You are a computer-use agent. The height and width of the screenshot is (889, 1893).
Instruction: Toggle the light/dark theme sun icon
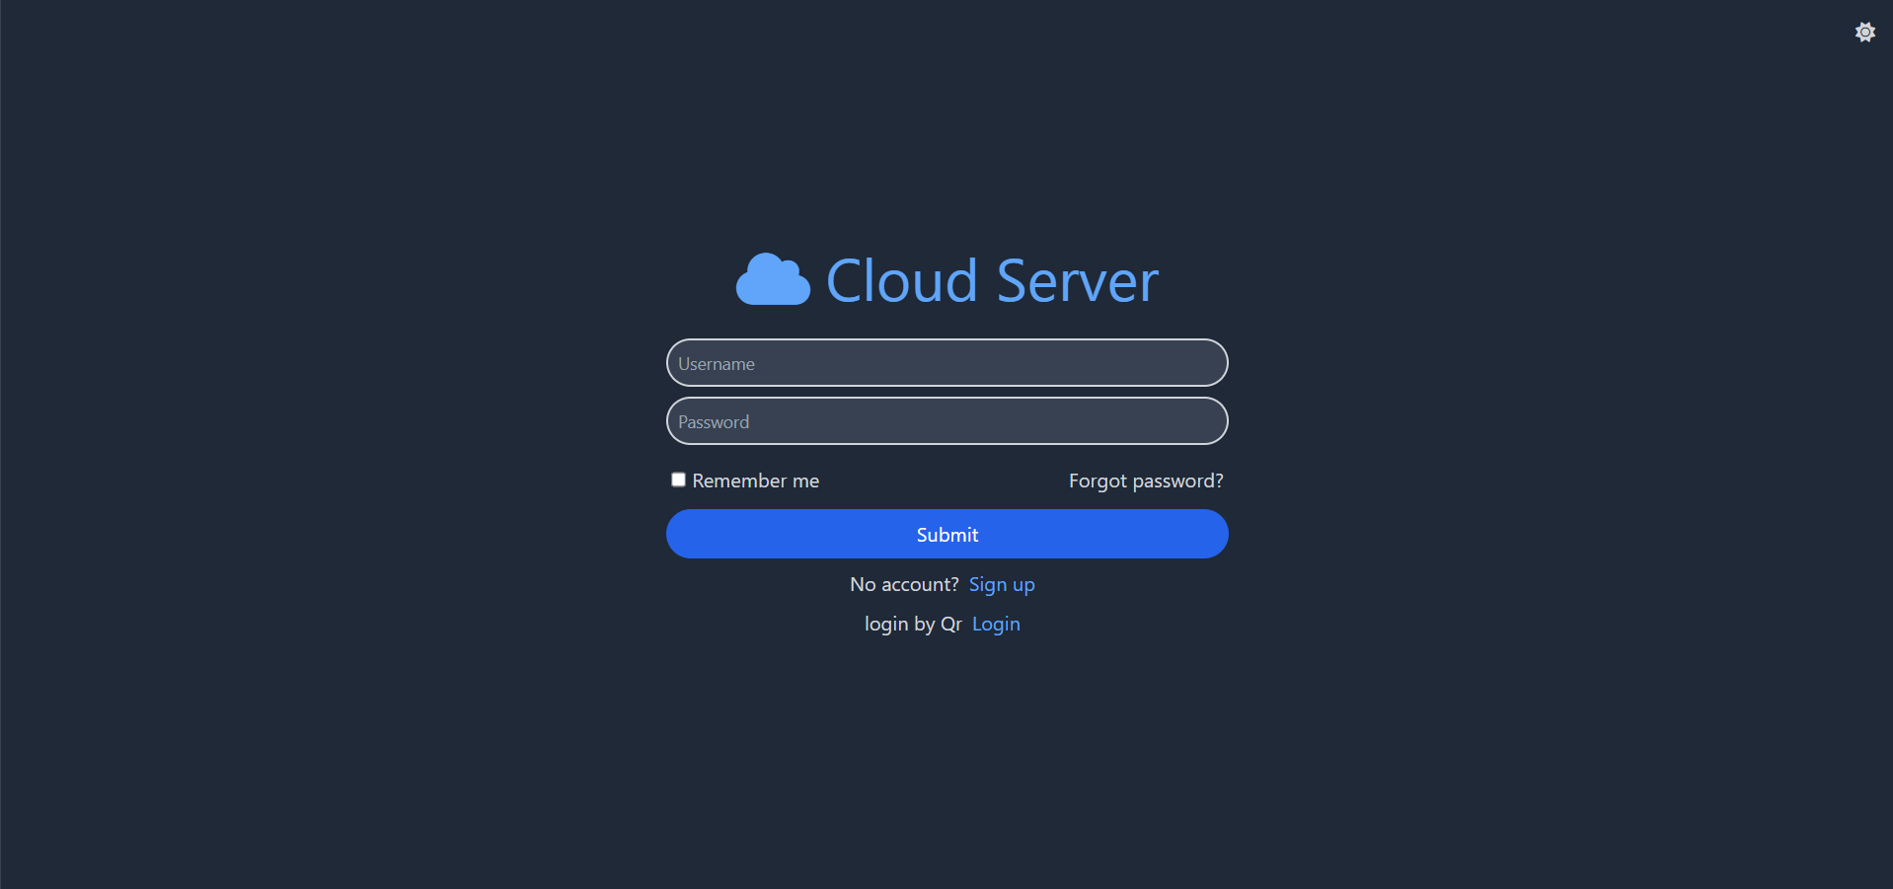[1864, 33]
